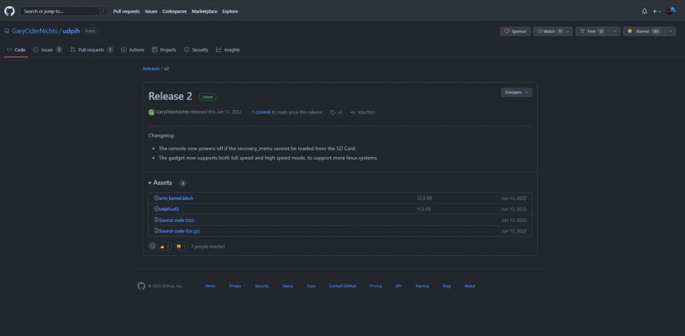Open Explore from the header
Viewport: 685px width, 336px height.
click(x=230, y=11)
